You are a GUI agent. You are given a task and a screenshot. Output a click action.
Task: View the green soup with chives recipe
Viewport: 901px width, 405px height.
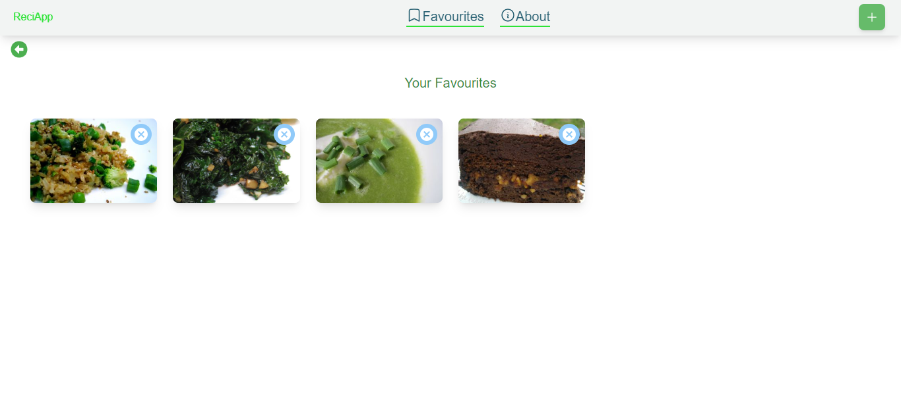(x=379, y=161)
